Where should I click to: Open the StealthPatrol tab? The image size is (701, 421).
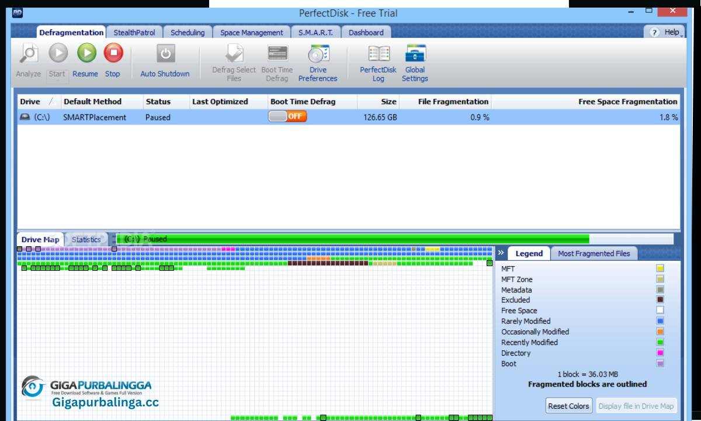(x=134, y=33)
